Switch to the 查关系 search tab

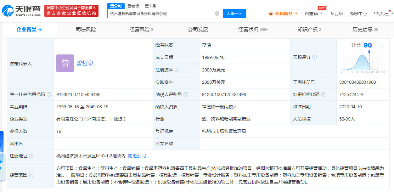pos(150,6)
